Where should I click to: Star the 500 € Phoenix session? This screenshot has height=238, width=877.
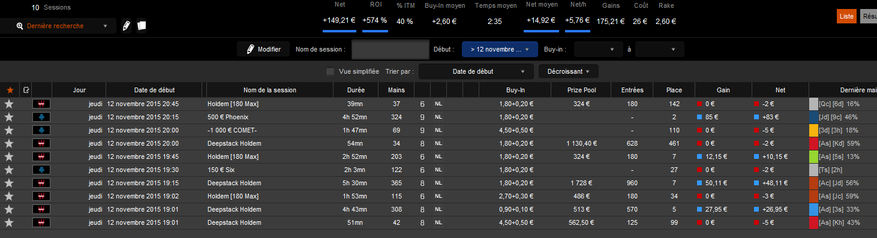click(9, 117)
